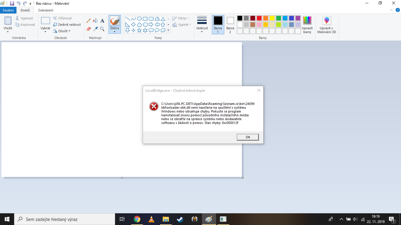Pick the five-point star shape
The image size is (401, 225).
139,30
